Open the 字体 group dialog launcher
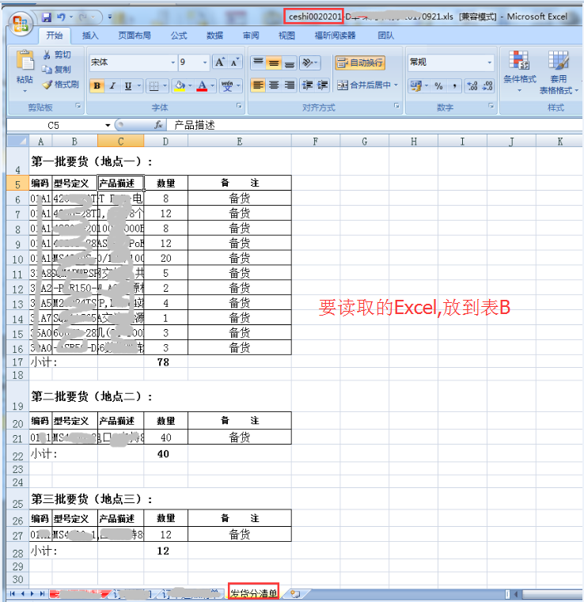Screen dimensions: 584x602 (x=239, y=105)
